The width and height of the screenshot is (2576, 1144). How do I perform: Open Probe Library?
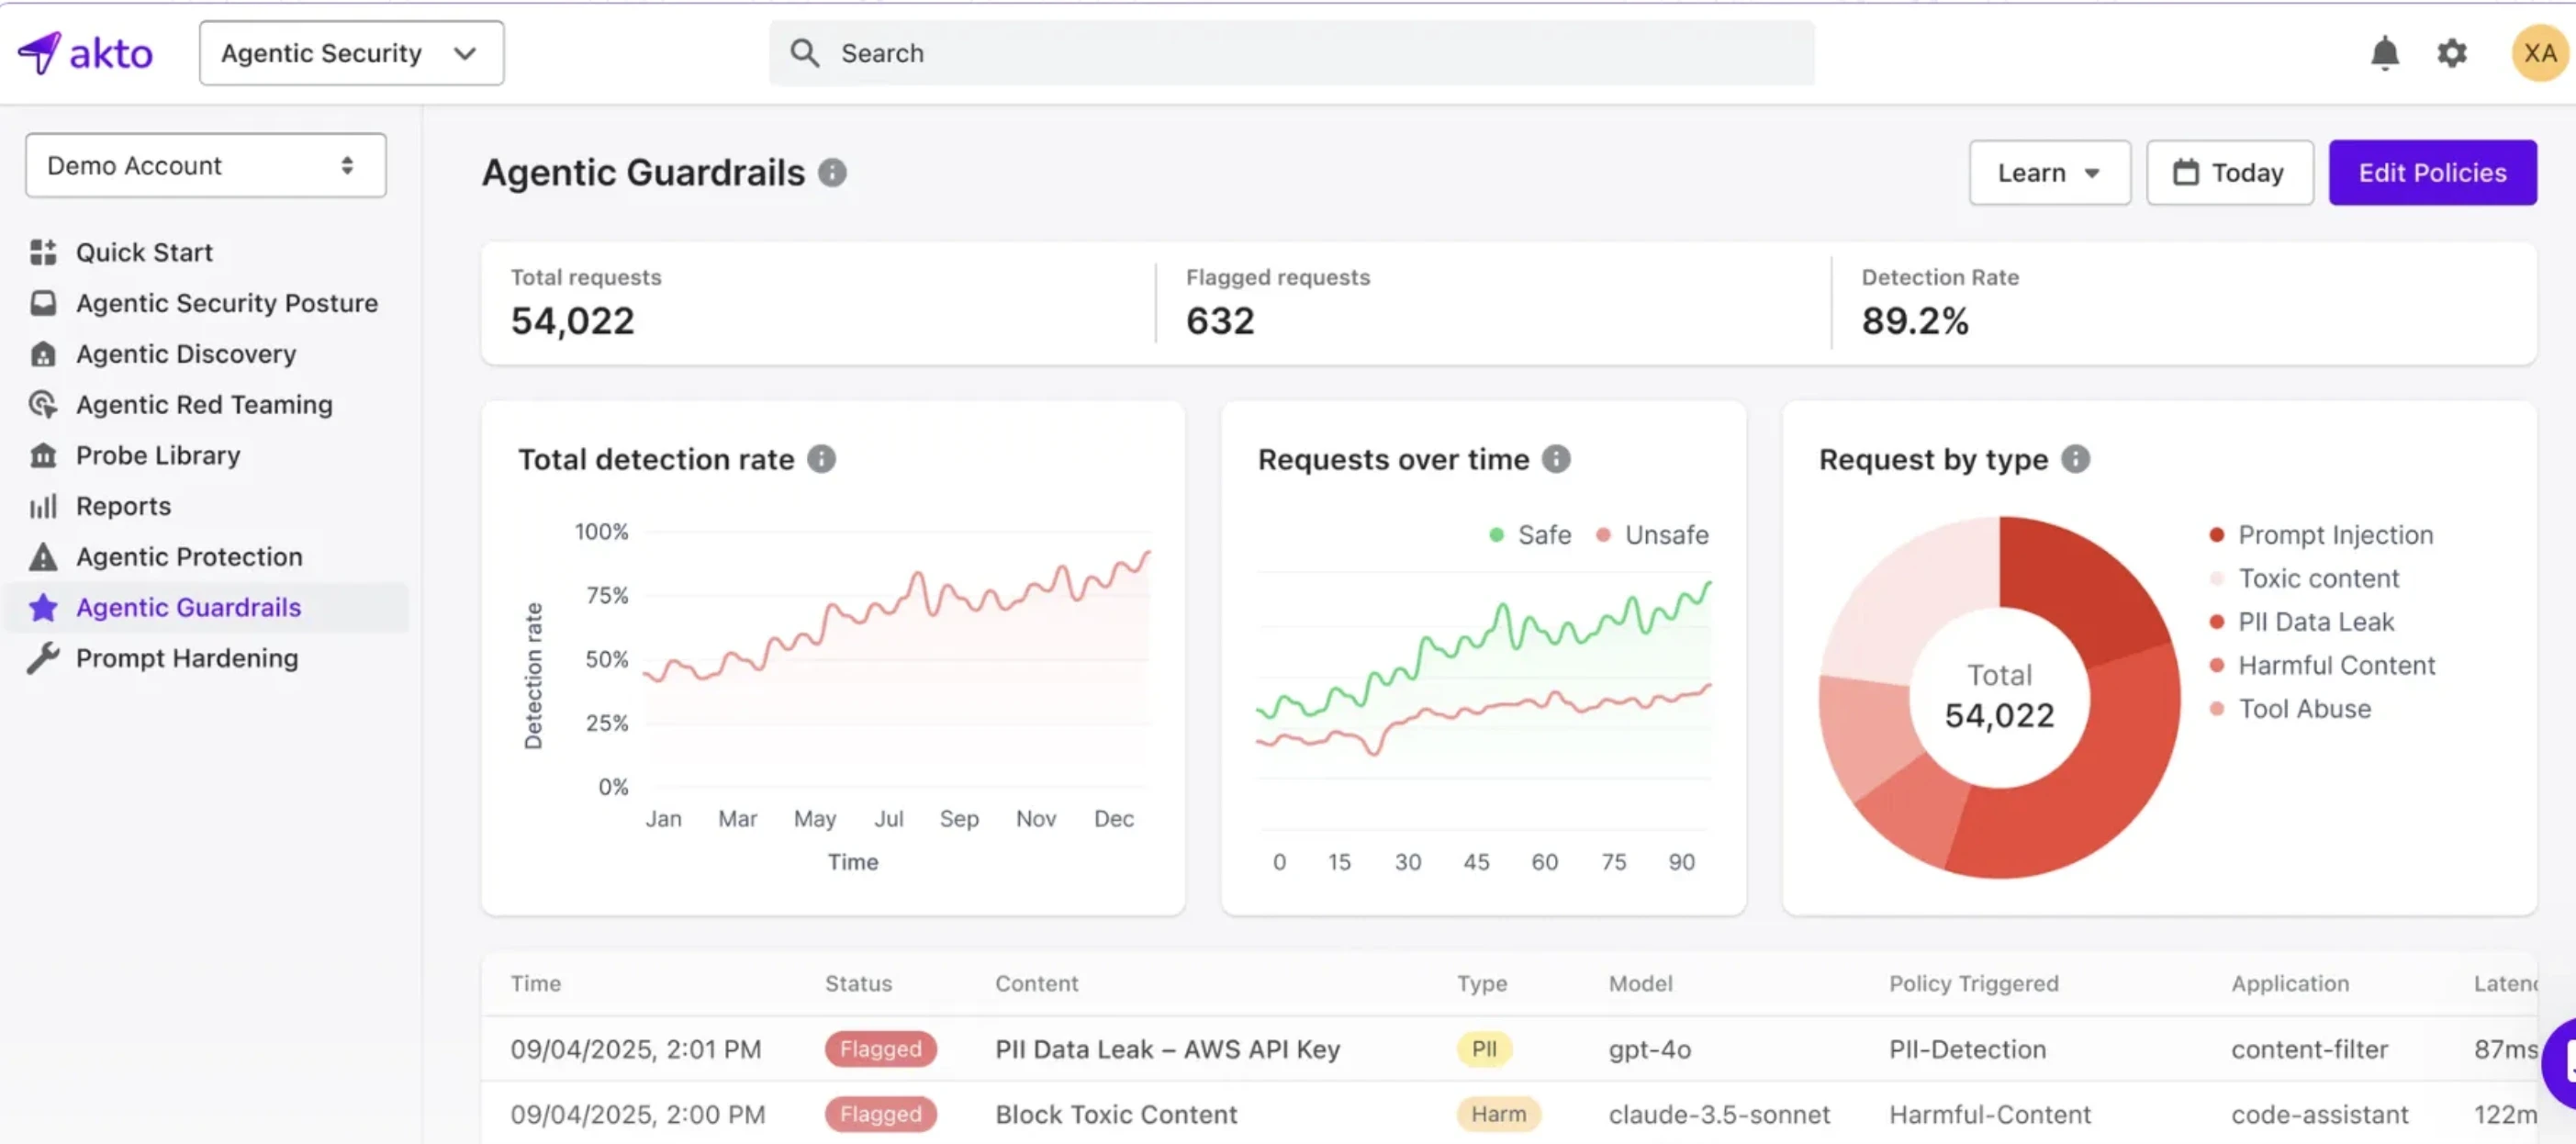click(x=158, y=455)
